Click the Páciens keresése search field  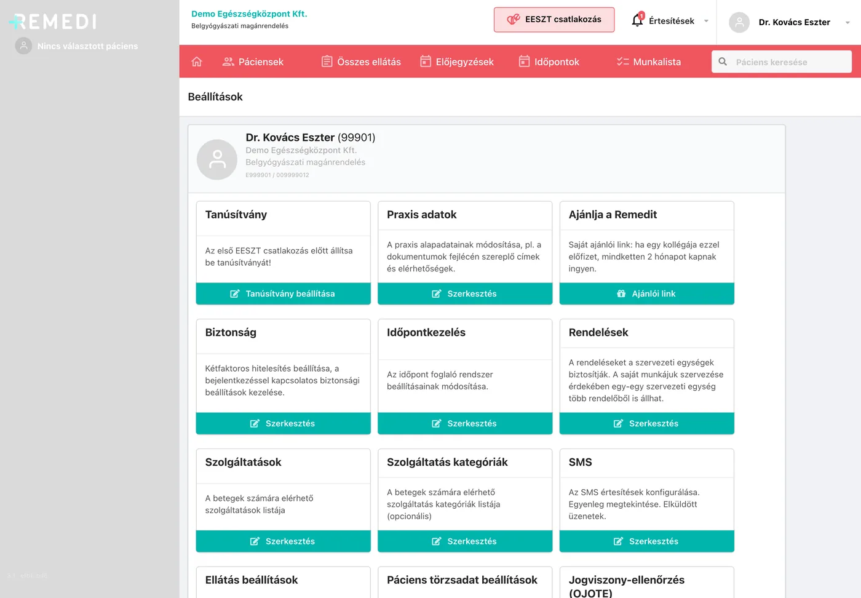[782, 62]
